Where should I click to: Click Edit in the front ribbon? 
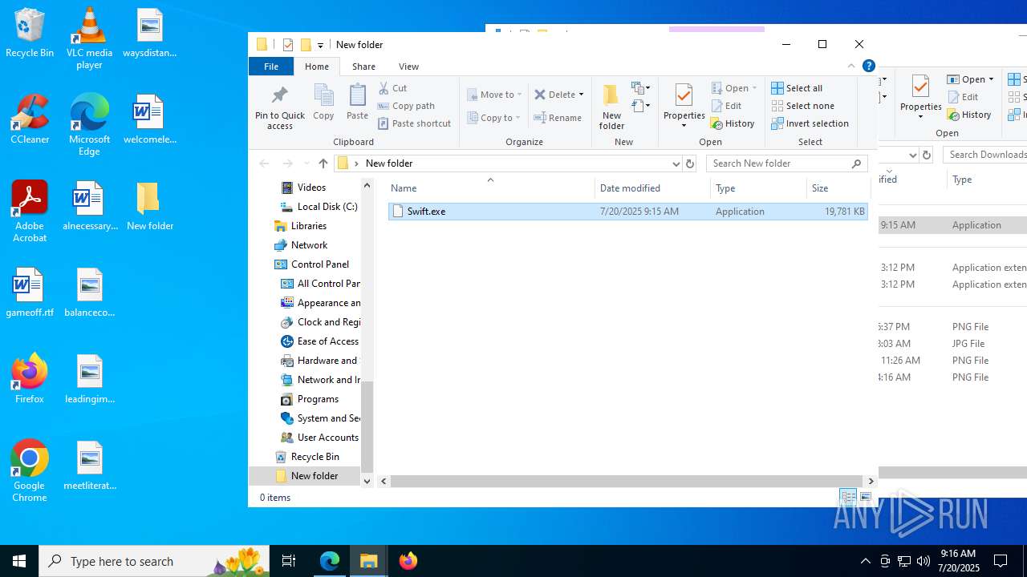[x=726, y=106]
